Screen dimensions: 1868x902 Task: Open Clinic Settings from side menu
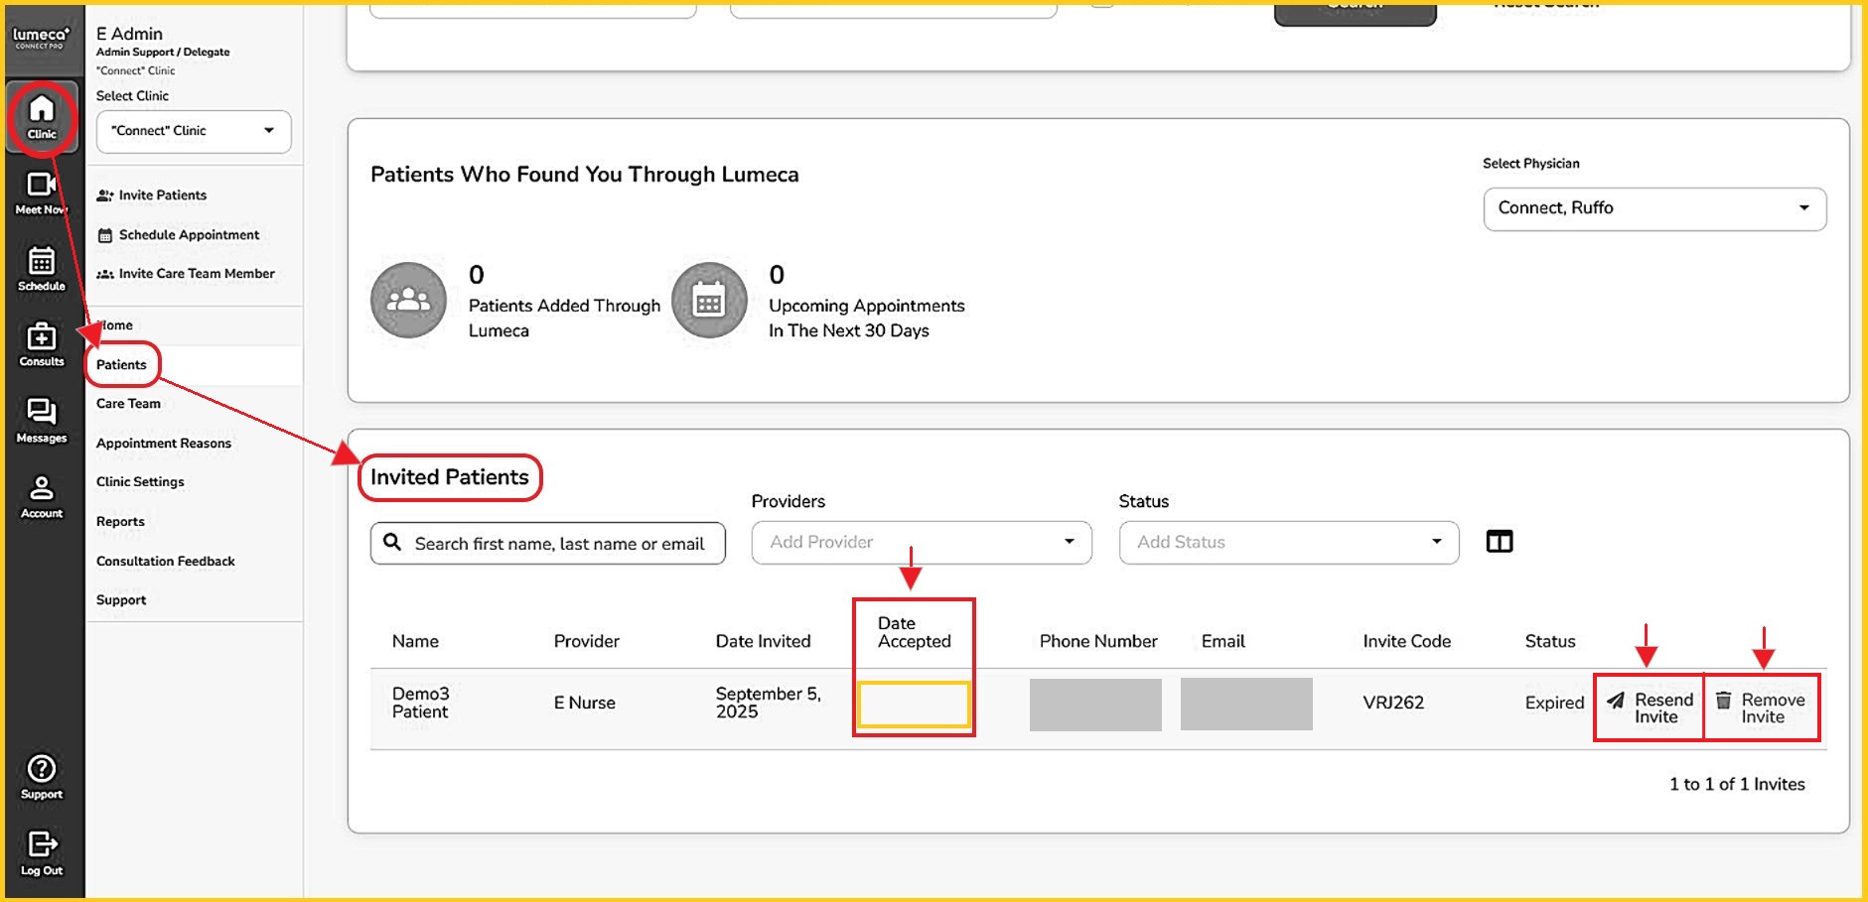point(140,482)
